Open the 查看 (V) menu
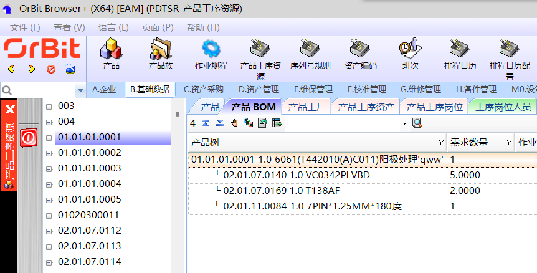537x273 pixels. click(x=69, y=27)
